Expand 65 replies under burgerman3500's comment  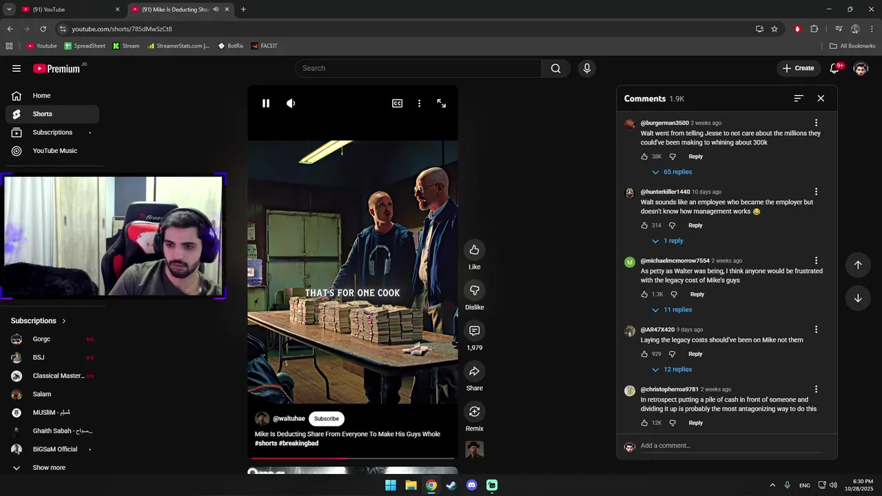coord(671,172)
